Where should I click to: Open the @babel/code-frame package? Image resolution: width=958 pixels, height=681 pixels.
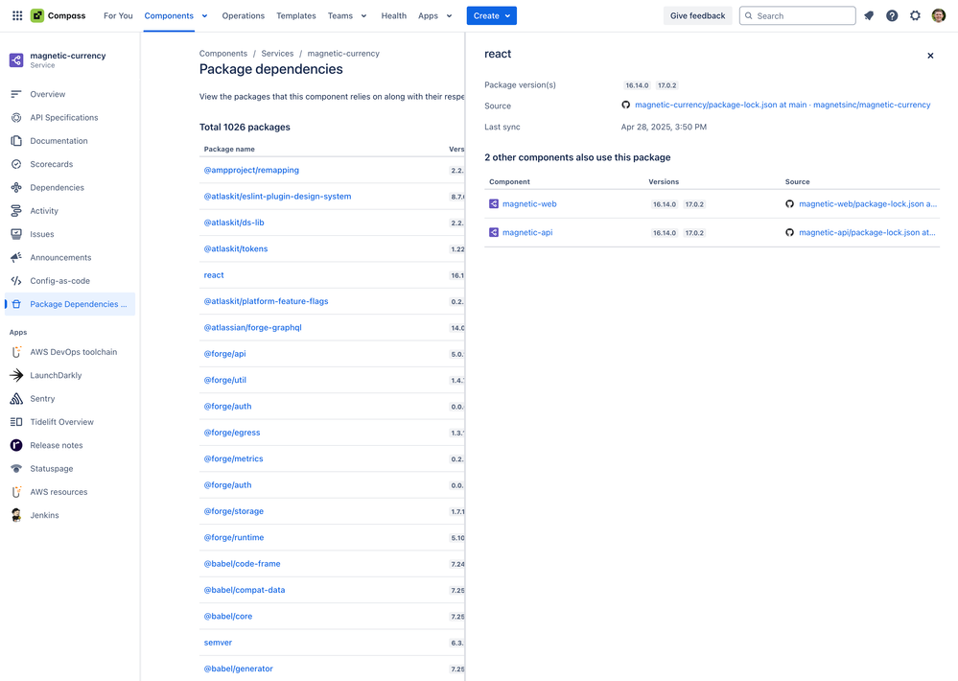click(x=242, y=564)
